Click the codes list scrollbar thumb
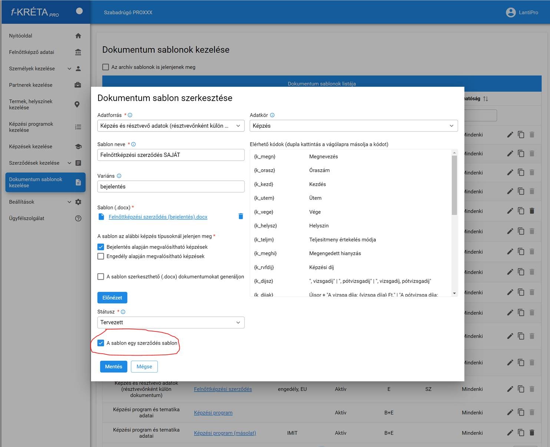Screen dimensions: 550x447 coord(454,185)
